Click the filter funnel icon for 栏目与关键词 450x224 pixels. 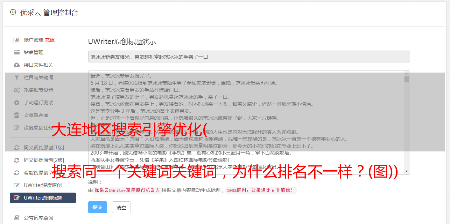tap(16, 77)
